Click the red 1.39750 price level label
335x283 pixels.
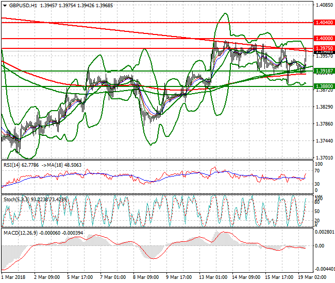324,48
